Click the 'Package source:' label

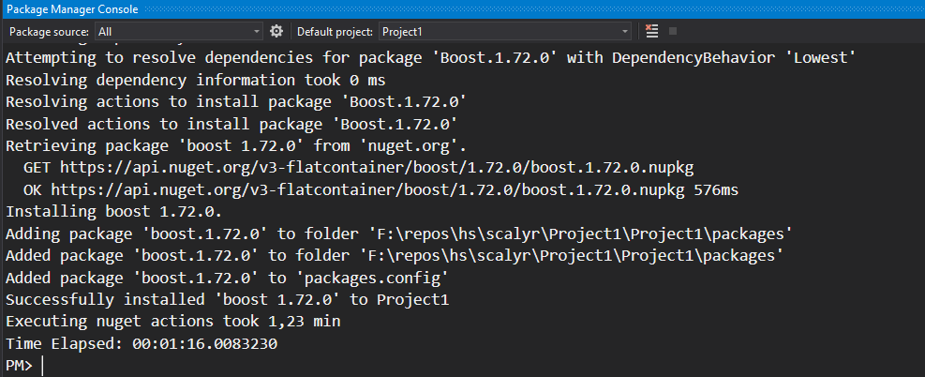[x=49, y=32]
